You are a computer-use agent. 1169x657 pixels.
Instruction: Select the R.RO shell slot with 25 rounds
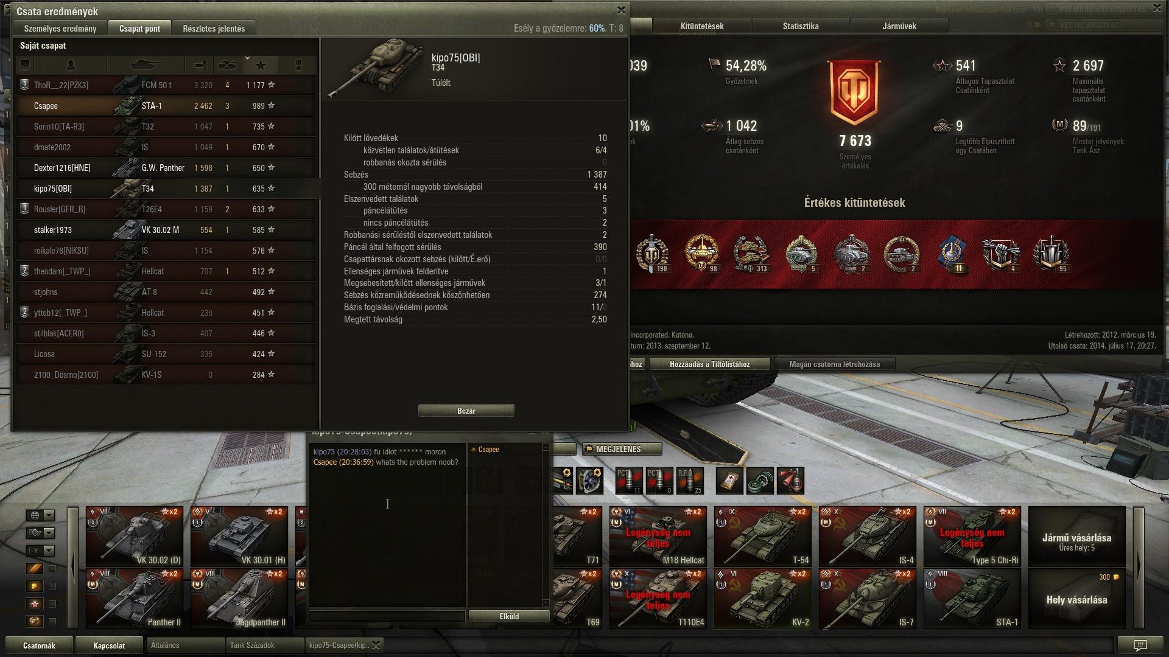690,481
